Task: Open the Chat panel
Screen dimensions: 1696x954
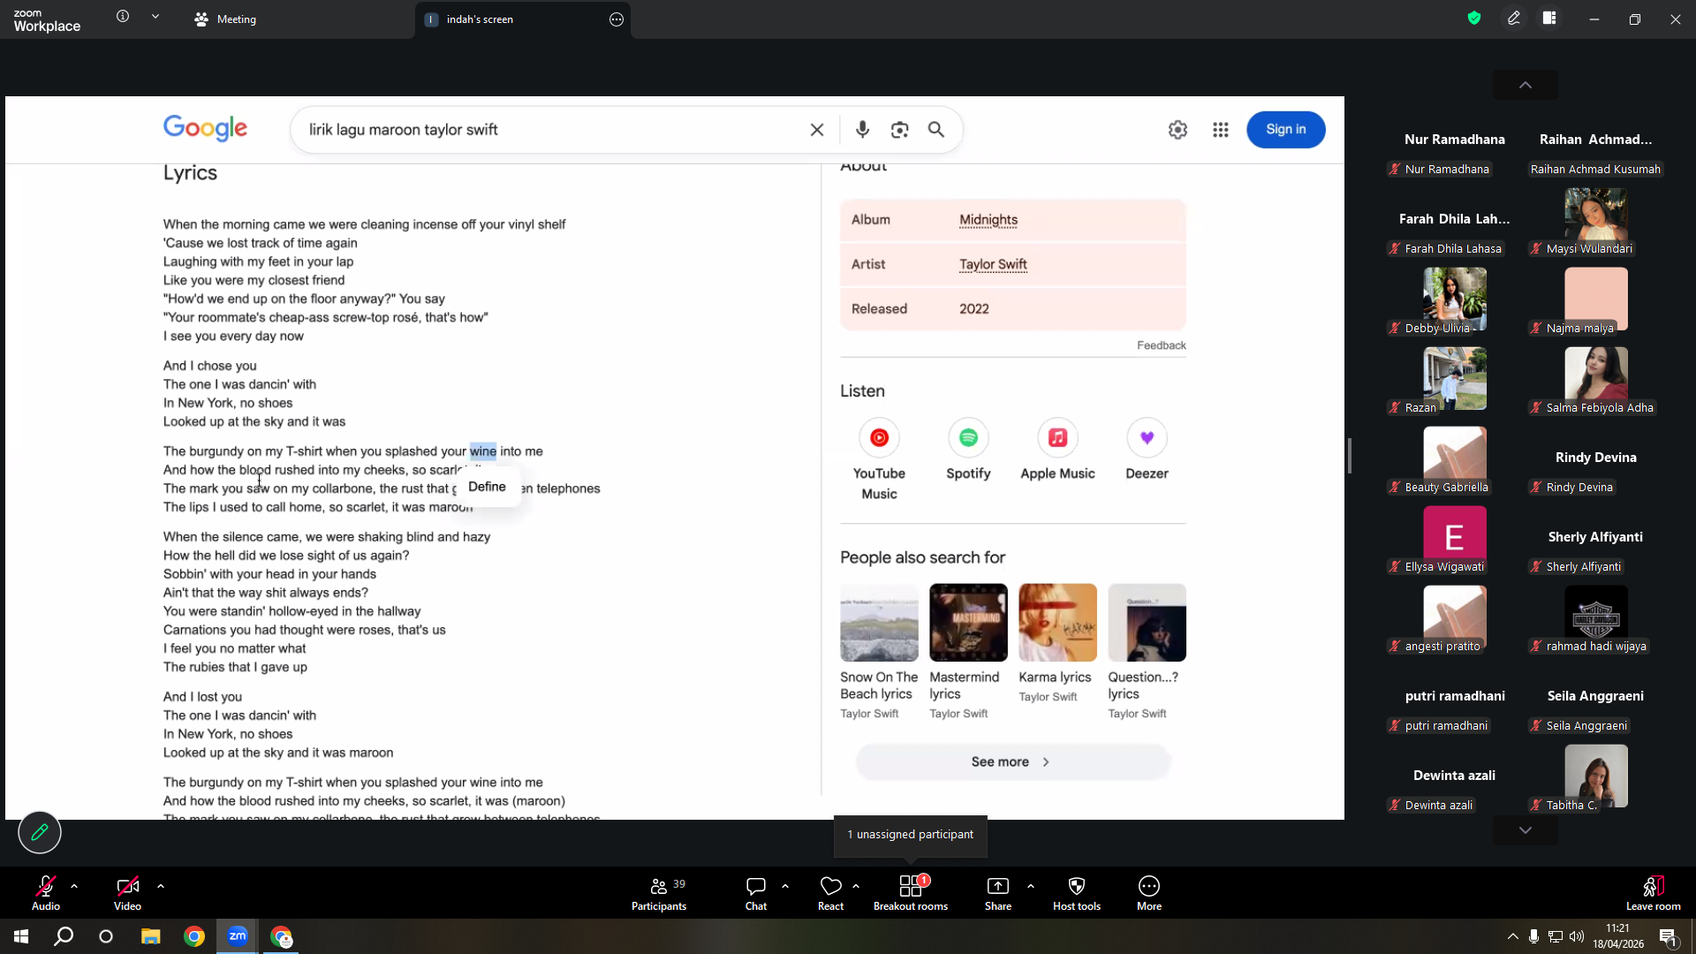Action: coord(756,893)
